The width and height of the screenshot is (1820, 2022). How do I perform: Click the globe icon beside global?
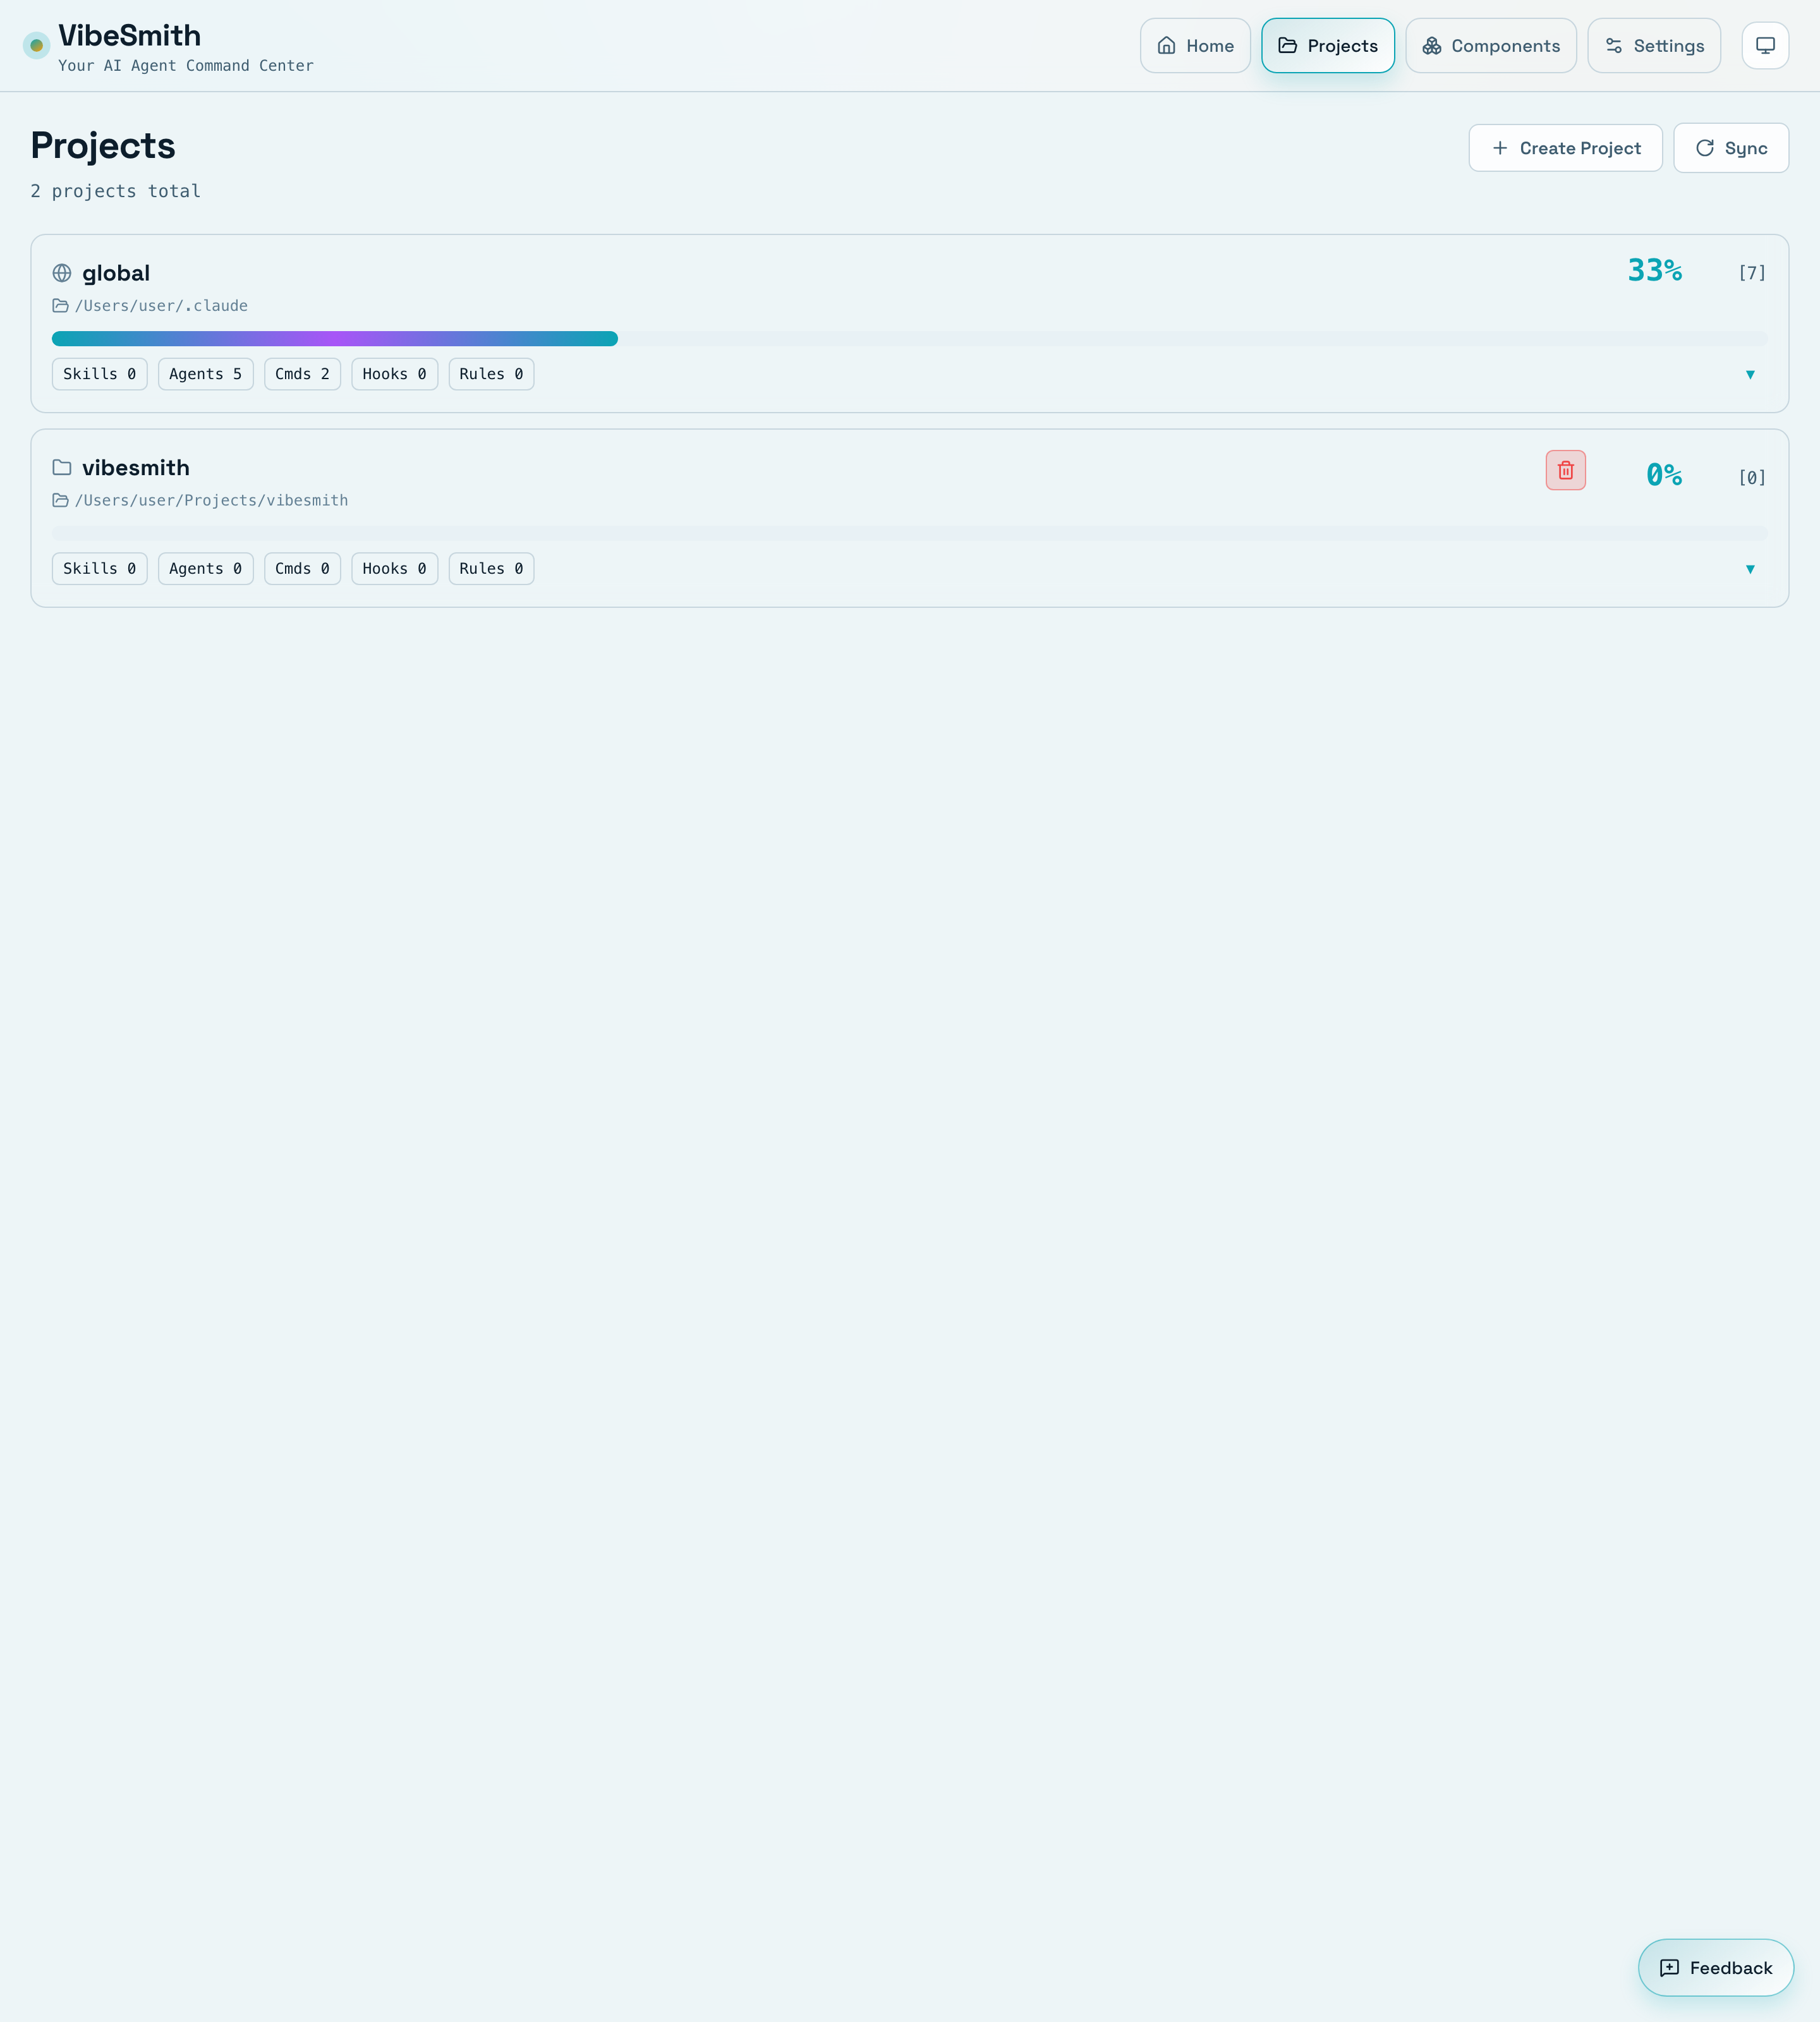(62, 273)
